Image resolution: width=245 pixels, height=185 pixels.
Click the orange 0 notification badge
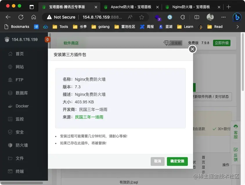click(x=48, y=39)
